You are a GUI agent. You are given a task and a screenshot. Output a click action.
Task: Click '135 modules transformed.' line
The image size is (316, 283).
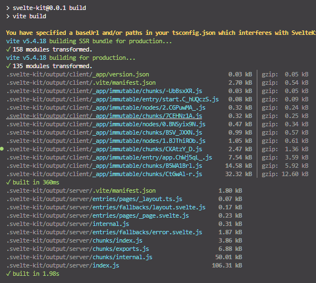(49, 66)
